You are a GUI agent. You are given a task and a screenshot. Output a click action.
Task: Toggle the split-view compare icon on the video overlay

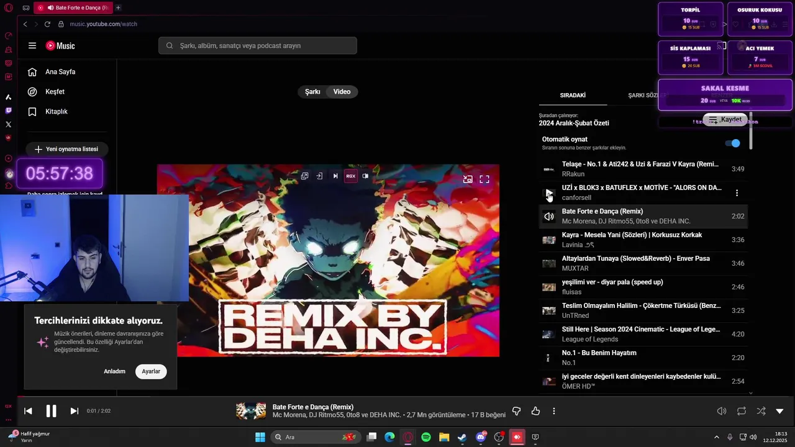tap(365, 176)
